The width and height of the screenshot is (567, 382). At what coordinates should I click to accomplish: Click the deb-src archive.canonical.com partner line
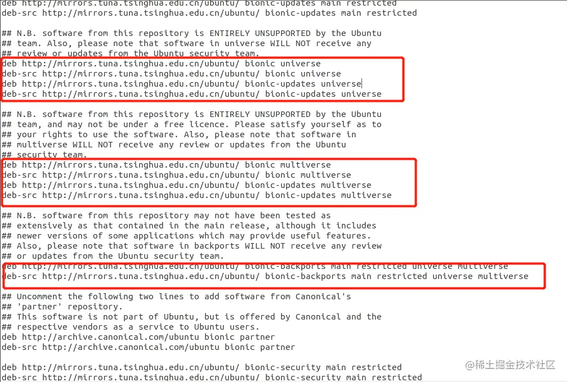tap(148, 347)
